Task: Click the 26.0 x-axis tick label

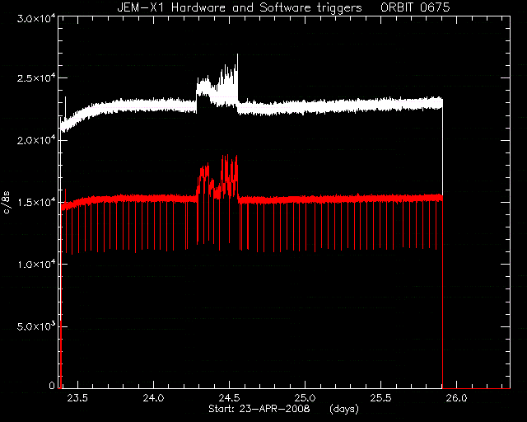Action: [x=457, y=398]
